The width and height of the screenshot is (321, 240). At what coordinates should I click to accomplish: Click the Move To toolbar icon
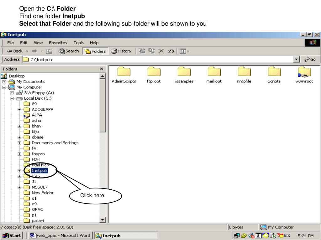142,51
